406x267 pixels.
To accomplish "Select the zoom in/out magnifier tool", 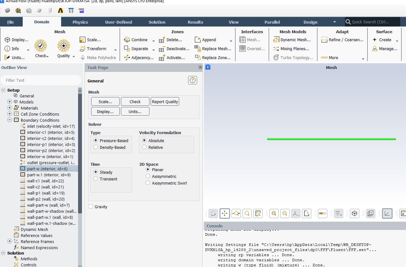I will tap(236, 213).
